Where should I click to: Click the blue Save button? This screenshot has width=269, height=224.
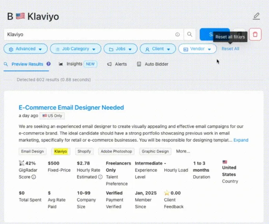coord(215,34)
